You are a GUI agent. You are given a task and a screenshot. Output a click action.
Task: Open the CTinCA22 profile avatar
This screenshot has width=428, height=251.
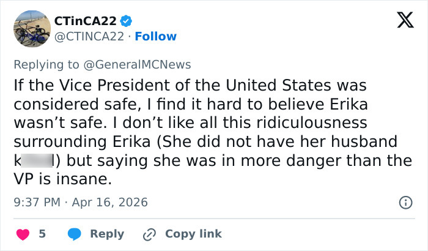(x=31, y=29)
